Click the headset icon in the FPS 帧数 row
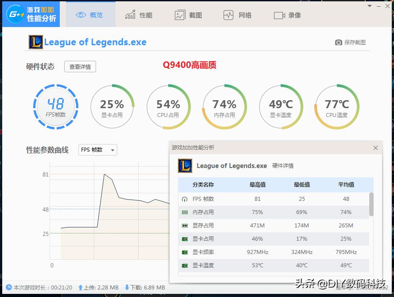This screenshot has width=394, height=297. [185, 199]
